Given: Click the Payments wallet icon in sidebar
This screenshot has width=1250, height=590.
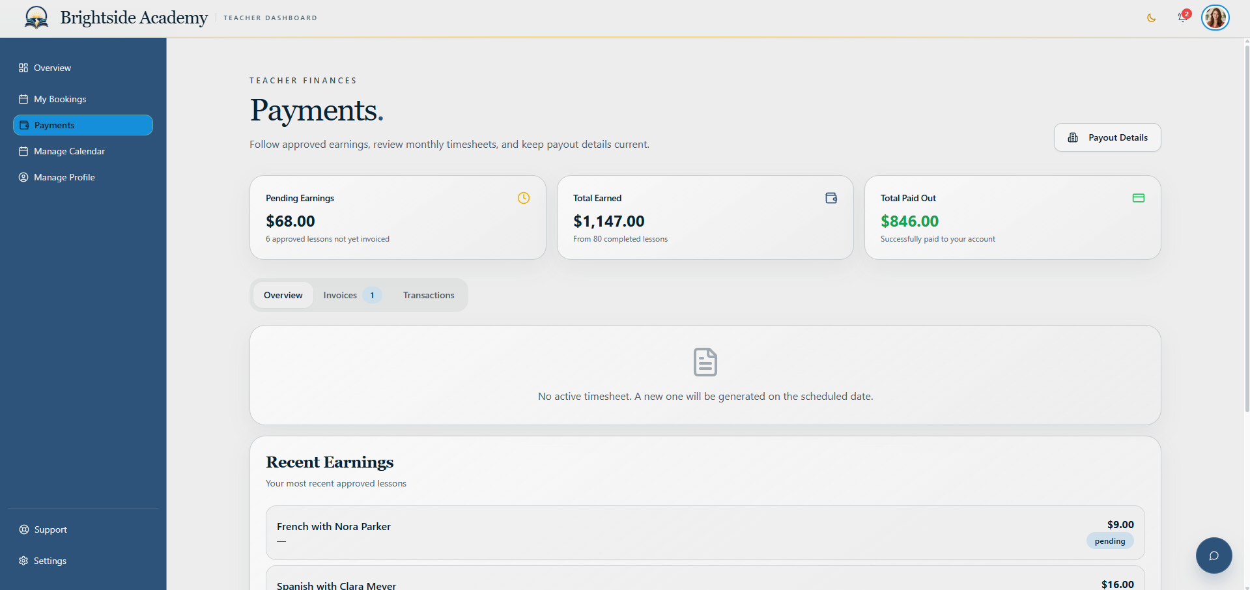Looking at the screenshot, I should click(x=24, y=125).
